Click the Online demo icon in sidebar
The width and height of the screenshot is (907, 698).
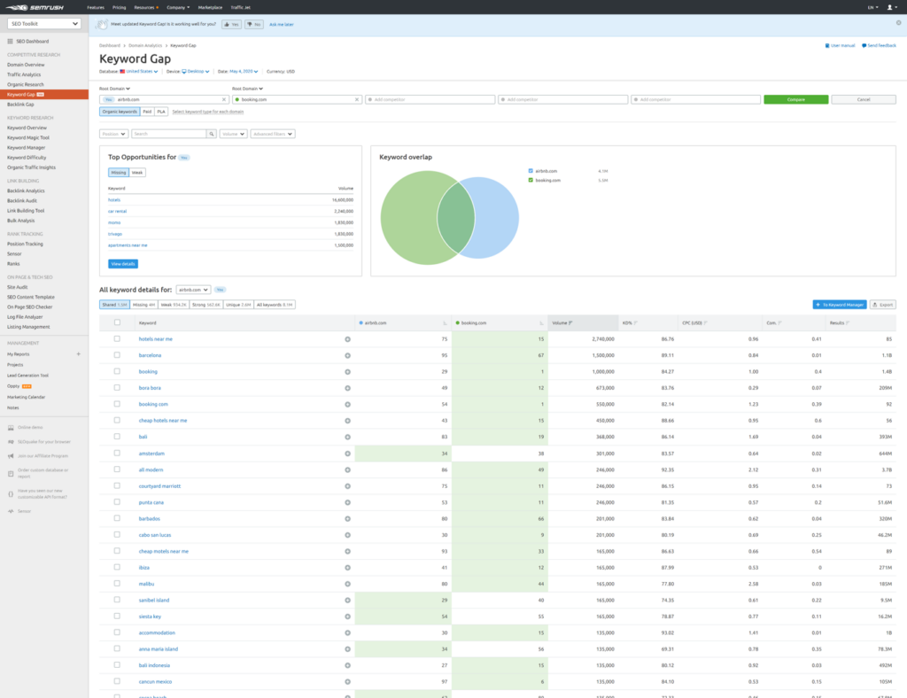[x=11, y=427]
